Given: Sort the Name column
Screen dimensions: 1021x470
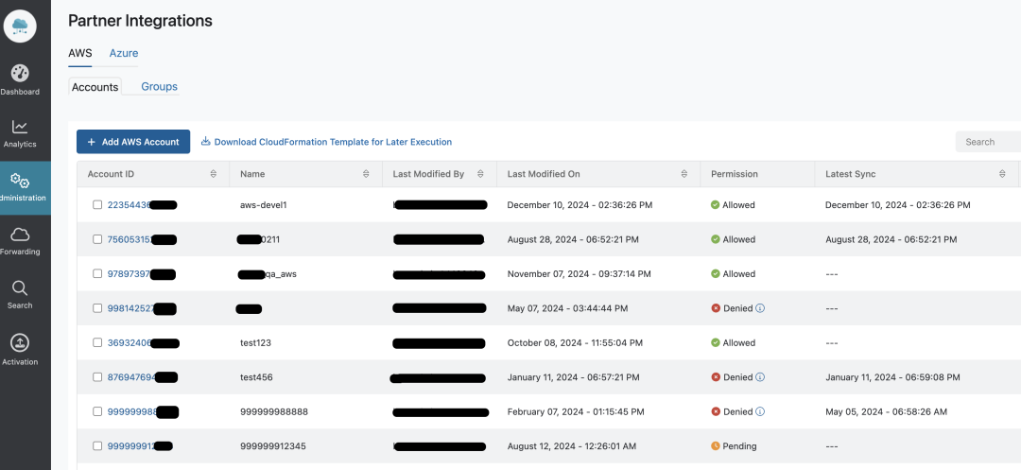Looking at the screenshot, I should [x=366, y=174].
